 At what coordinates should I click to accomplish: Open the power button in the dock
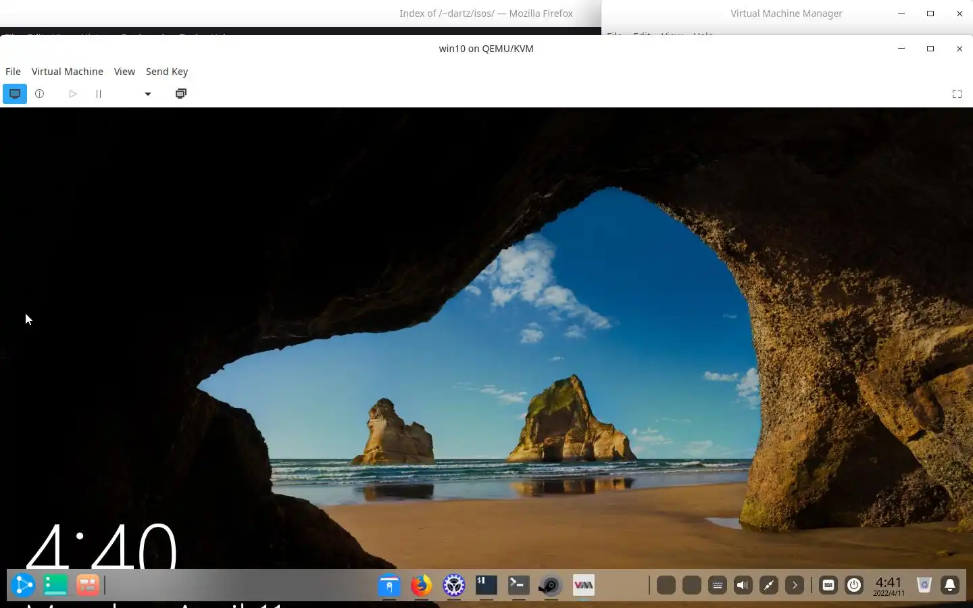[x=854, y=585]
